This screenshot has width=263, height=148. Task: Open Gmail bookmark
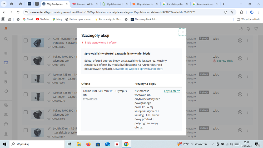pyautogui.click(x=28, y=19)
